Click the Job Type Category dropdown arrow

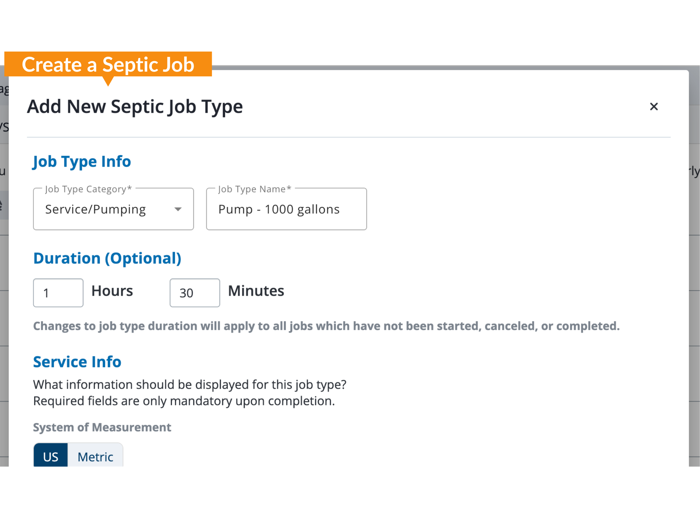tap(178, 209)
